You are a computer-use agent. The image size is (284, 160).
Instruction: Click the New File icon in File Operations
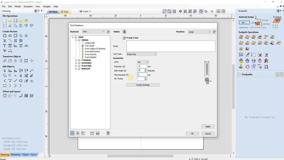click(5, 21)
